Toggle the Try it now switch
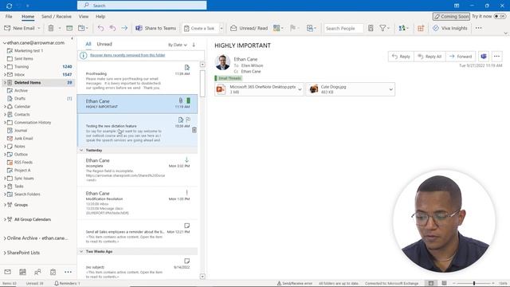The height and width of the screenshot is (287, 510). coord(500,16)
